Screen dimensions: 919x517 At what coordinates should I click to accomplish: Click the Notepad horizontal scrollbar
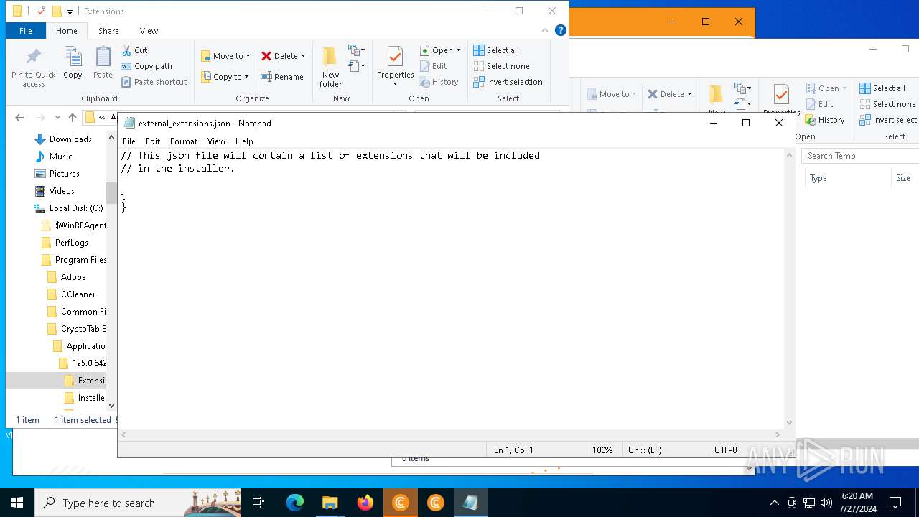point(450,434)
